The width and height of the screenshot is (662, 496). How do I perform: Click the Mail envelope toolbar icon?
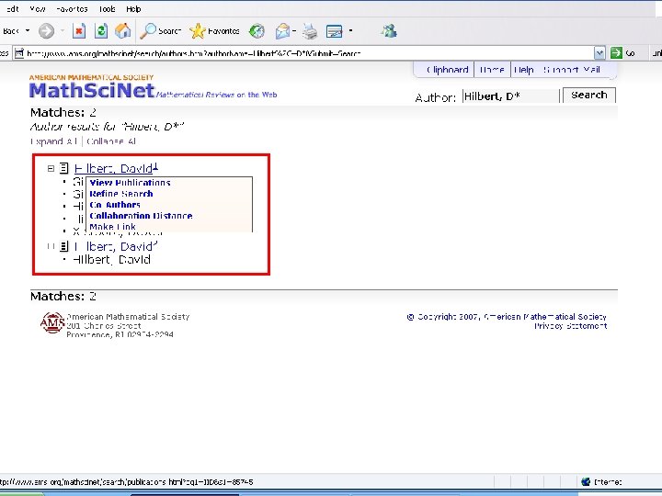282,31
